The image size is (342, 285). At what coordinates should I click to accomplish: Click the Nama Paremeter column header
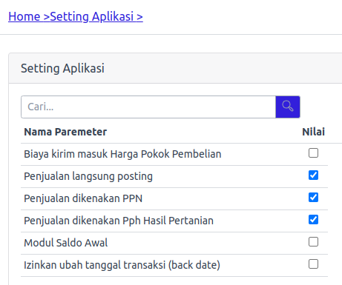point(65,132)
